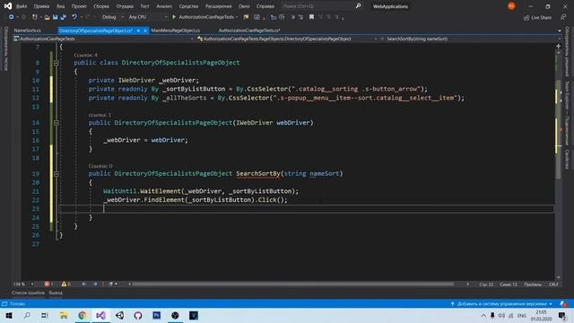This screenshot has width=574, height=323.
Task: Open the project navigation dropdown AuthorizationCianPageTests
Action: point(104,39)
